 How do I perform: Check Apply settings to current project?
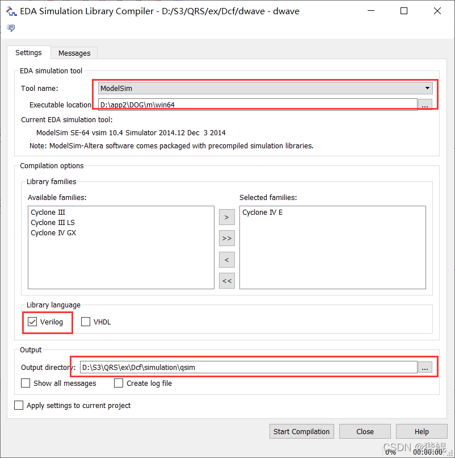tap(19, 405)
